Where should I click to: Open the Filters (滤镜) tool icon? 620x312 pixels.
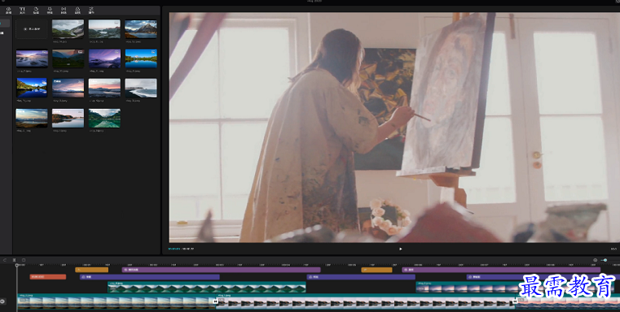click(x=77, y=11)
